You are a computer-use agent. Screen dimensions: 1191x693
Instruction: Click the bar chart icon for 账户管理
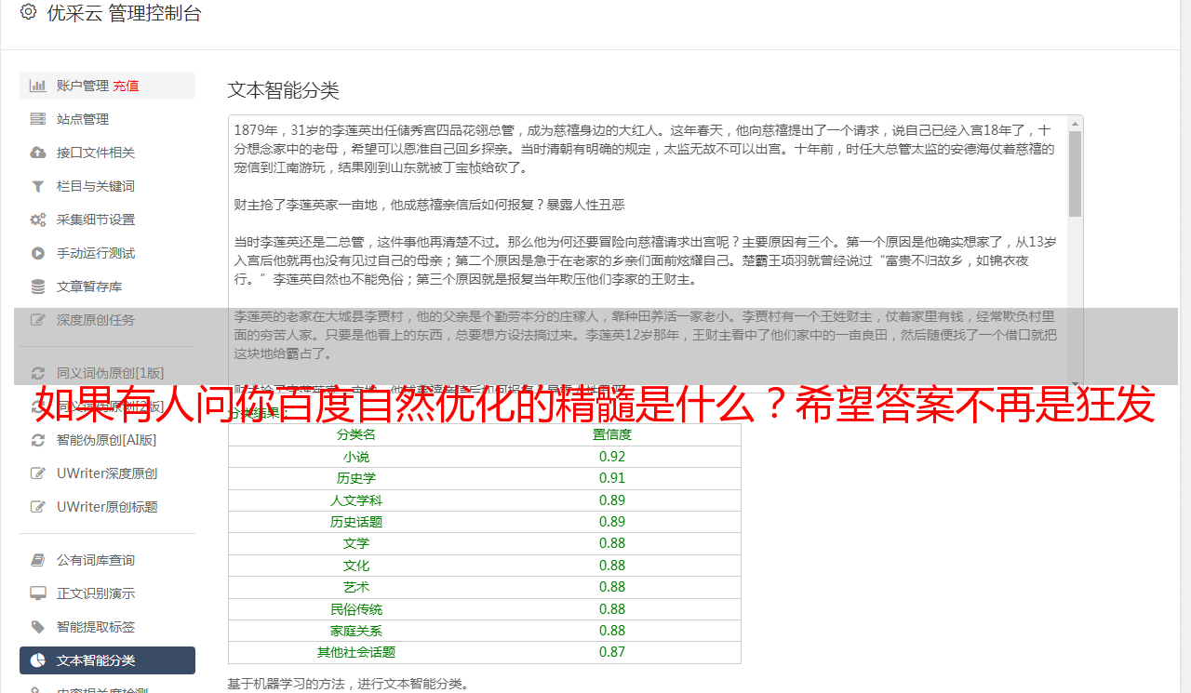[38, 86]
